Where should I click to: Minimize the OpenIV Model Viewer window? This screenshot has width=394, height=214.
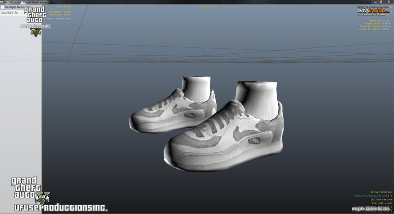click(x=375, y=2)
